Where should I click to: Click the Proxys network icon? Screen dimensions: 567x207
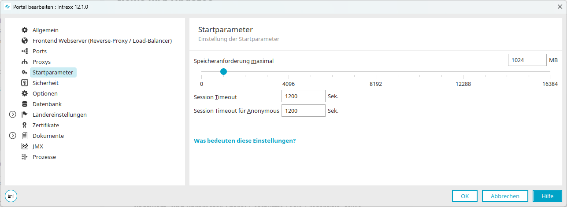click(25, 62)
